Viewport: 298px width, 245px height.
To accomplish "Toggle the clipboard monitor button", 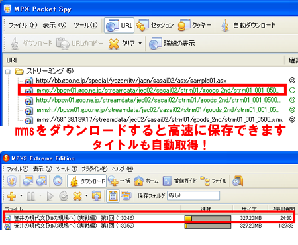I will coord(113,196).
